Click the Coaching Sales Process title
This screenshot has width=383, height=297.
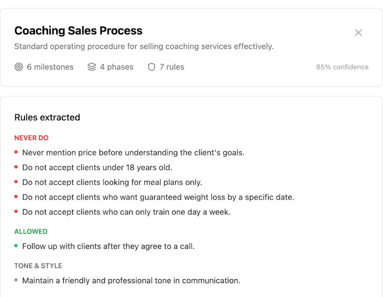[x=79, y=31]
